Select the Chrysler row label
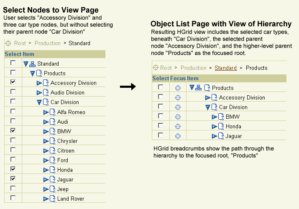 pyautogui.click(x=67, y=141)
